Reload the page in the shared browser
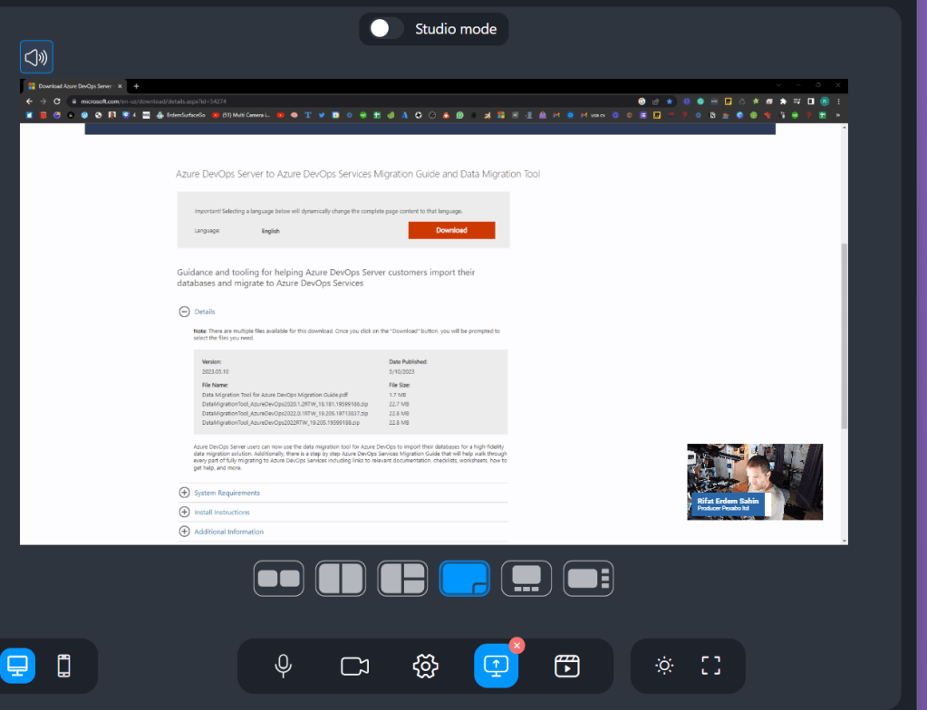The width and height of the screenshot is (927, 710). coord(57,101)
